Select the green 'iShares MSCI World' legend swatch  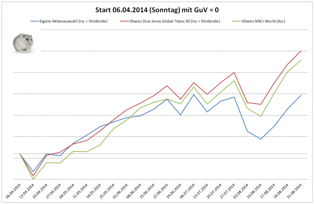pyautogui.click(x=237, y=21)
